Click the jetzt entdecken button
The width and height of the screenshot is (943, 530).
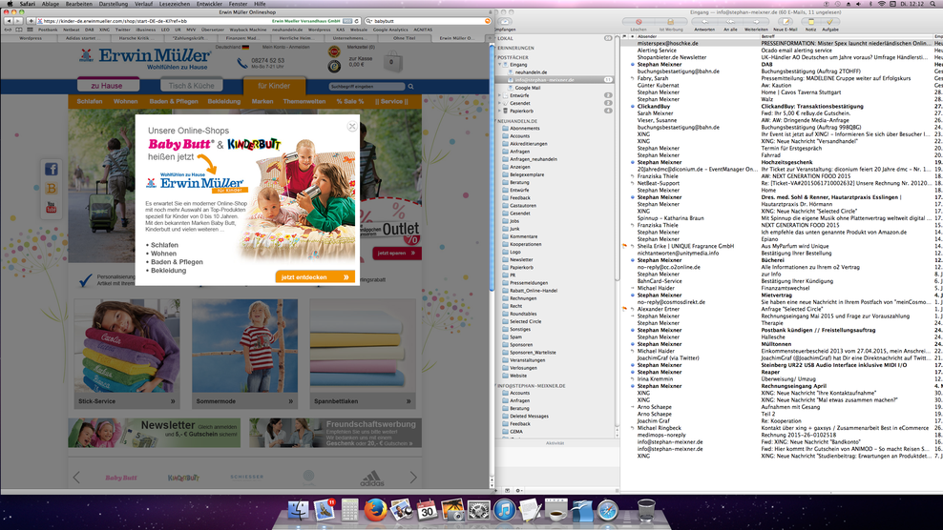click(x=315, y=277)
